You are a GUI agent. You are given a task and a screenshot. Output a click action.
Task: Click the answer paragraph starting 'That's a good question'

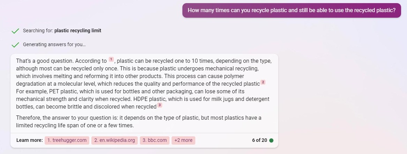coord(144,84)
